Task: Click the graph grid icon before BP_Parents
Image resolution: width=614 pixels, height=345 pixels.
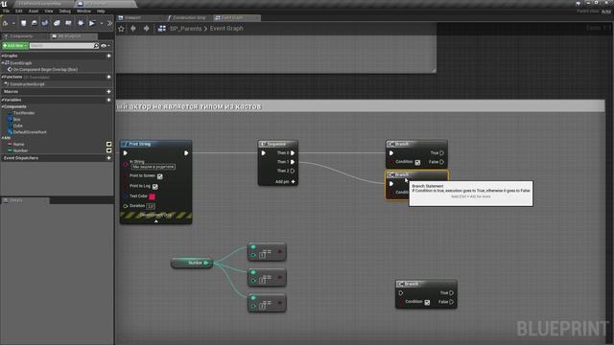Action: tap(162, 29)
